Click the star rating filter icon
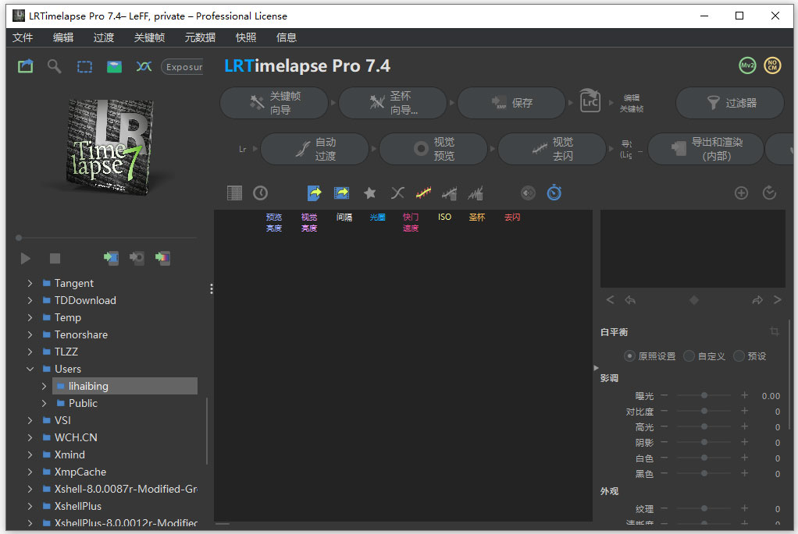 [x=369, y=193]
